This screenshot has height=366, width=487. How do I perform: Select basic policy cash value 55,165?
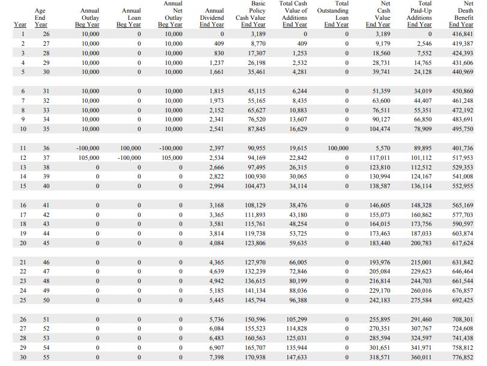257,101
